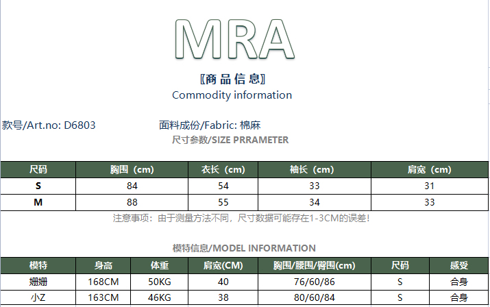The image size is (490, 307).
Task: Select the size M row label
Action: coord(38,202)
